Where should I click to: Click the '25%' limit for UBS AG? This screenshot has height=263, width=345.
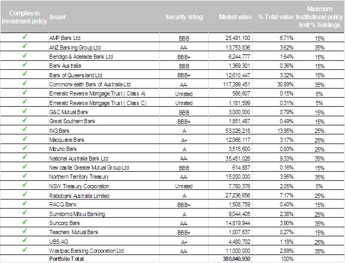tap(319, 242)
